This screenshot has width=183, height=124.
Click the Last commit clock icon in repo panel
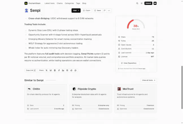coord(119,53)
